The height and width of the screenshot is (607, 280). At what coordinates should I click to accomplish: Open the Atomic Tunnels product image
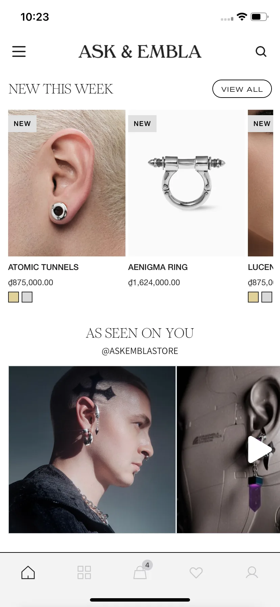point(67,183)
